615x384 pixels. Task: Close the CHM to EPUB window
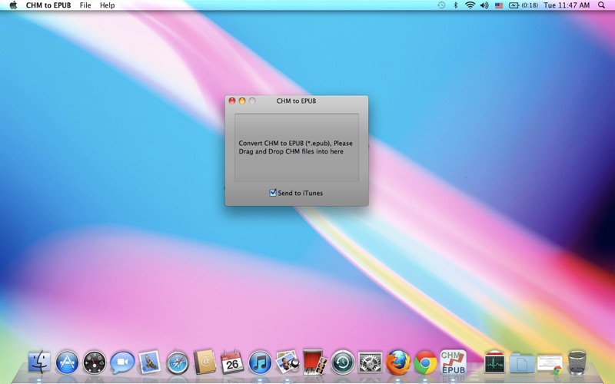click(x=232, y=101)
